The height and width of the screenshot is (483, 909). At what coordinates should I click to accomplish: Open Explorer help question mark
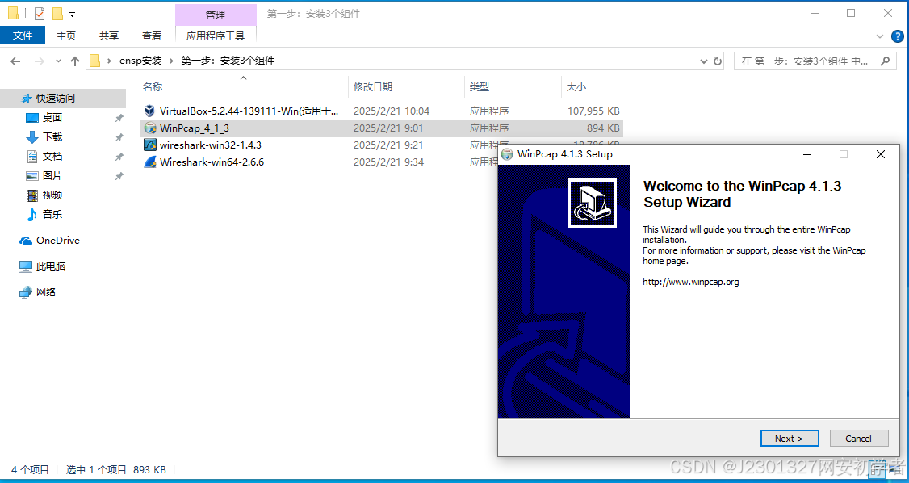tap(897, 36)
